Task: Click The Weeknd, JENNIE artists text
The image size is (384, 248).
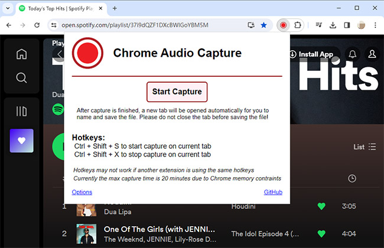Action: point(160,239)
